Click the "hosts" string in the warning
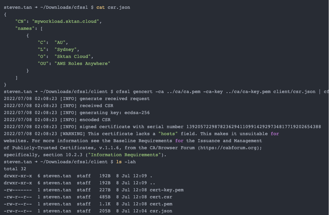Viewport: 329px width, 215px height. coord(168,134)
